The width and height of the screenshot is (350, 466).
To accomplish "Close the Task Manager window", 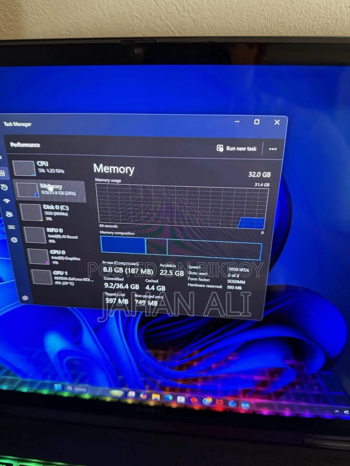I will coord(277,122).
